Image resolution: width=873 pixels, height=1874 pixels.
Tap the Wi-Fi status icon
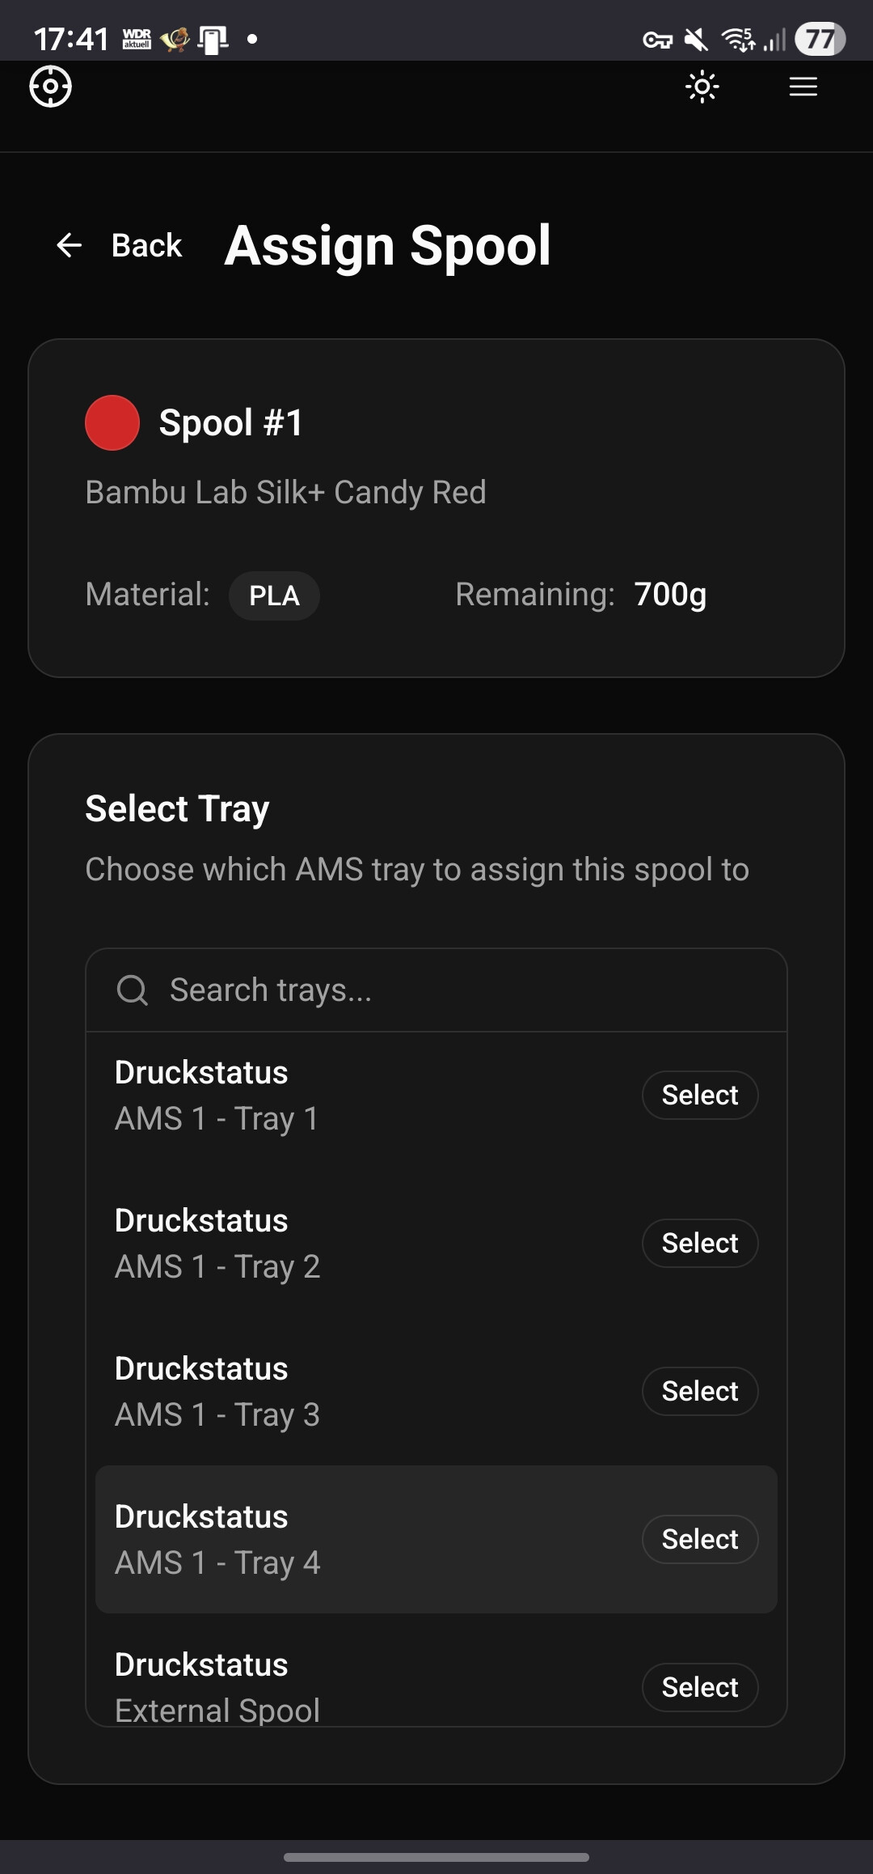point(738,39)
